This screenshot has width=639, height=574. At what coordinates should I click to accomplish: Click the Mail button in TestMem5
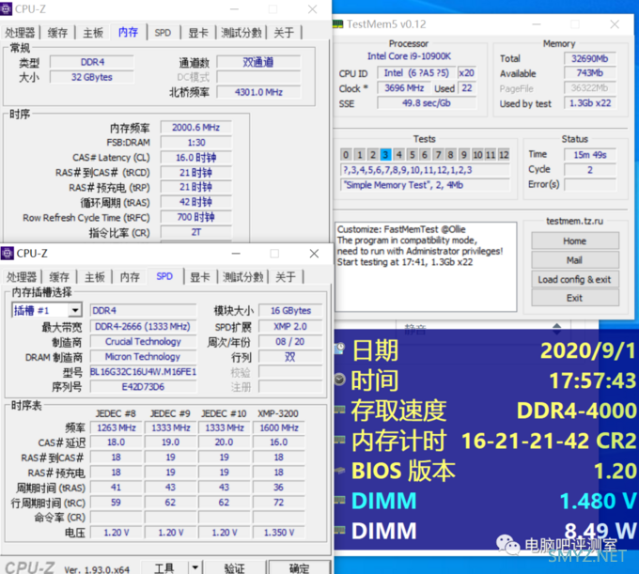pyautogui.click(x=575, y=260)
